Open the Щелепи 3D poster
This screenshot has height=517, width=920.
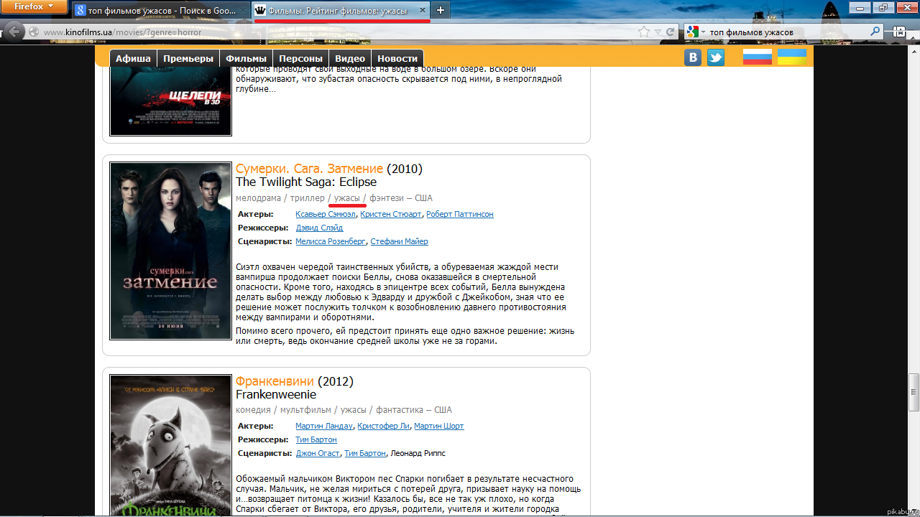(x=170, y=102)
